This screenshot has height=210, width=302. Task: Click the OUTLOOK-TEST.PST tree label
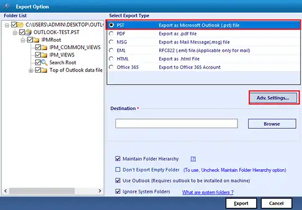57,32
